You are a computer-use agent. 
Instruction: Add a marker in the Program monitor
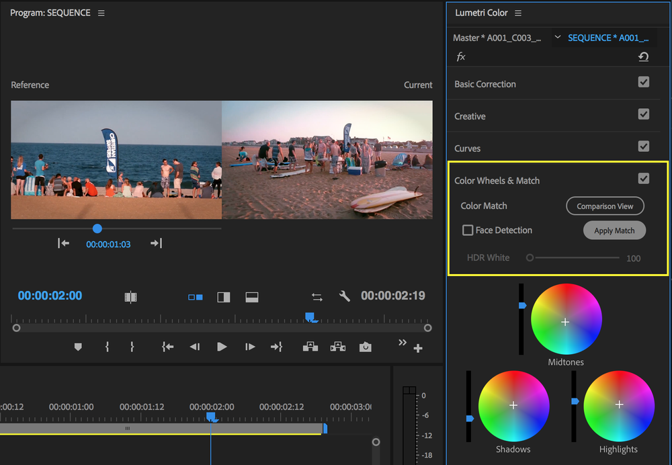78,347
